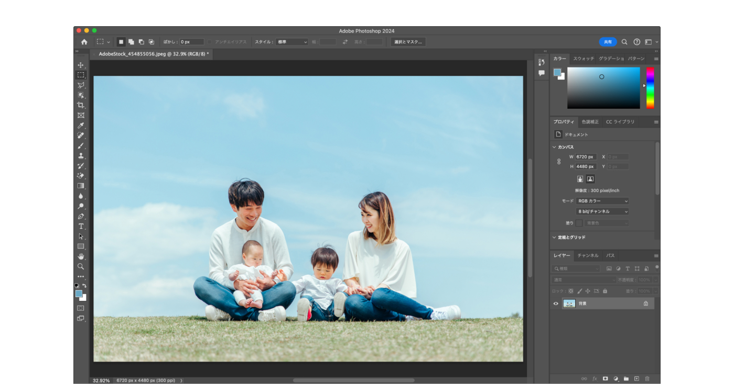Hide the 背景 layer with eye icon
734x384 pixels.
[x=556, y=303]
